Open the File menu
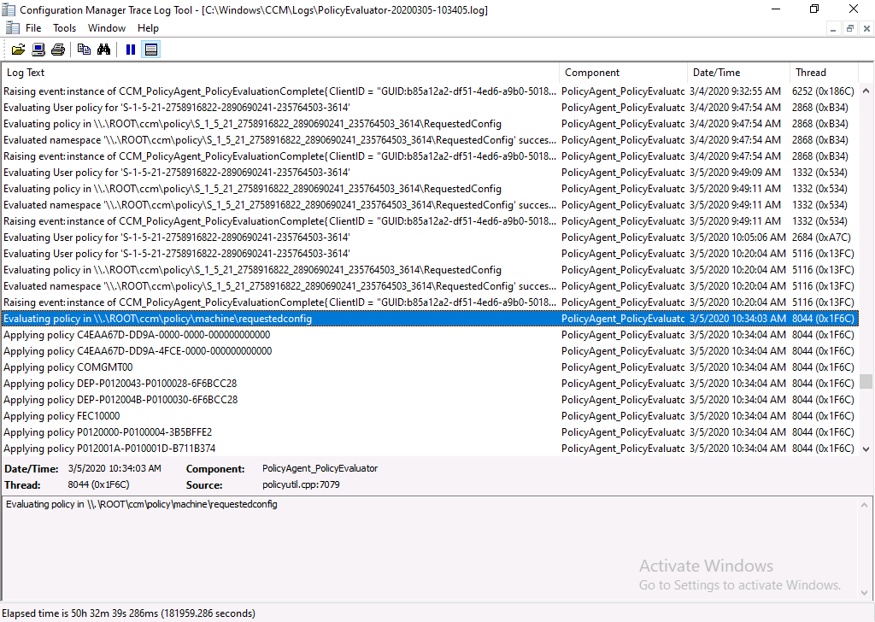 click(33, 28)
